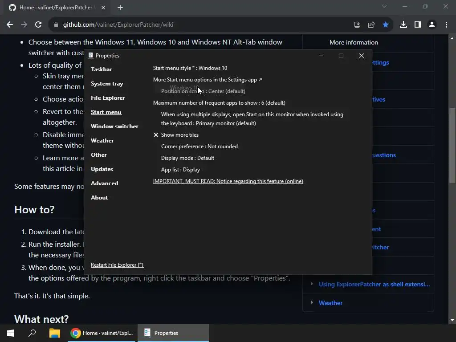
Task: Minimize the Properties window
Action: pos(321,56)
